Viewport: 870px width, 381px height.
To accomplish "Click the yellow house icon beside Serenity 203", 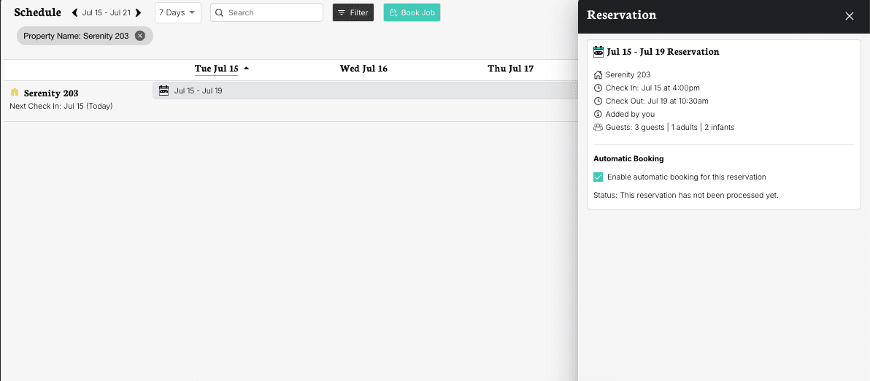I will [x=15, y=93].
